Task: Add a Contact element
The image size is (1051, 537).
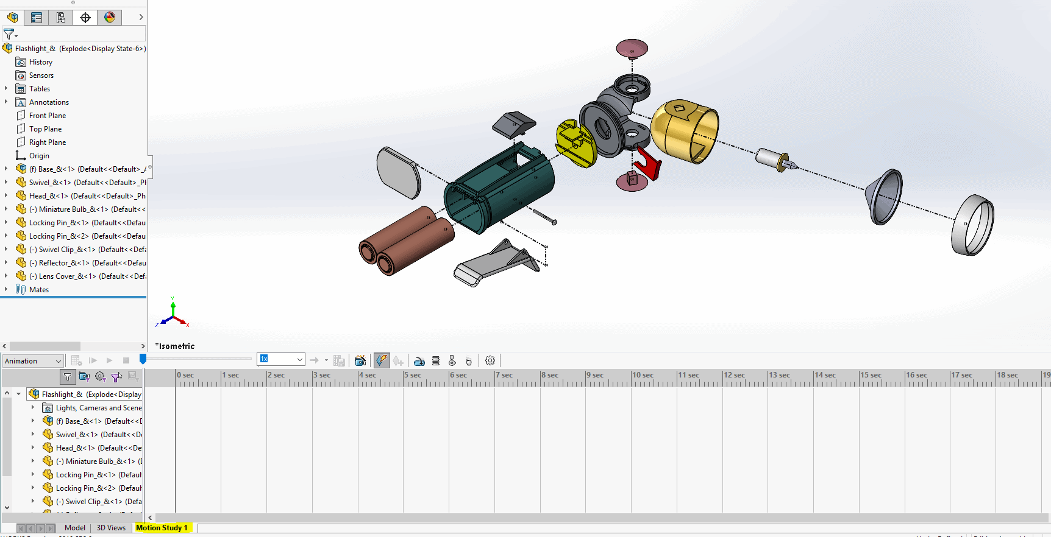Action: [x=452, y=361]
